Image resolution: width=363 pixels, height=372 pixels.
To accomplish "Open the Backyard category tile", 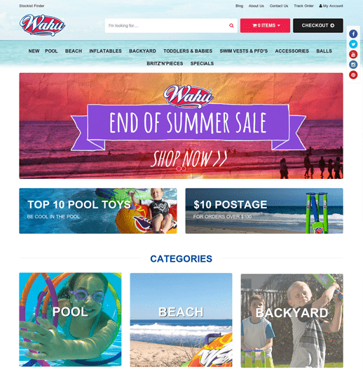I will pos(292,320).
